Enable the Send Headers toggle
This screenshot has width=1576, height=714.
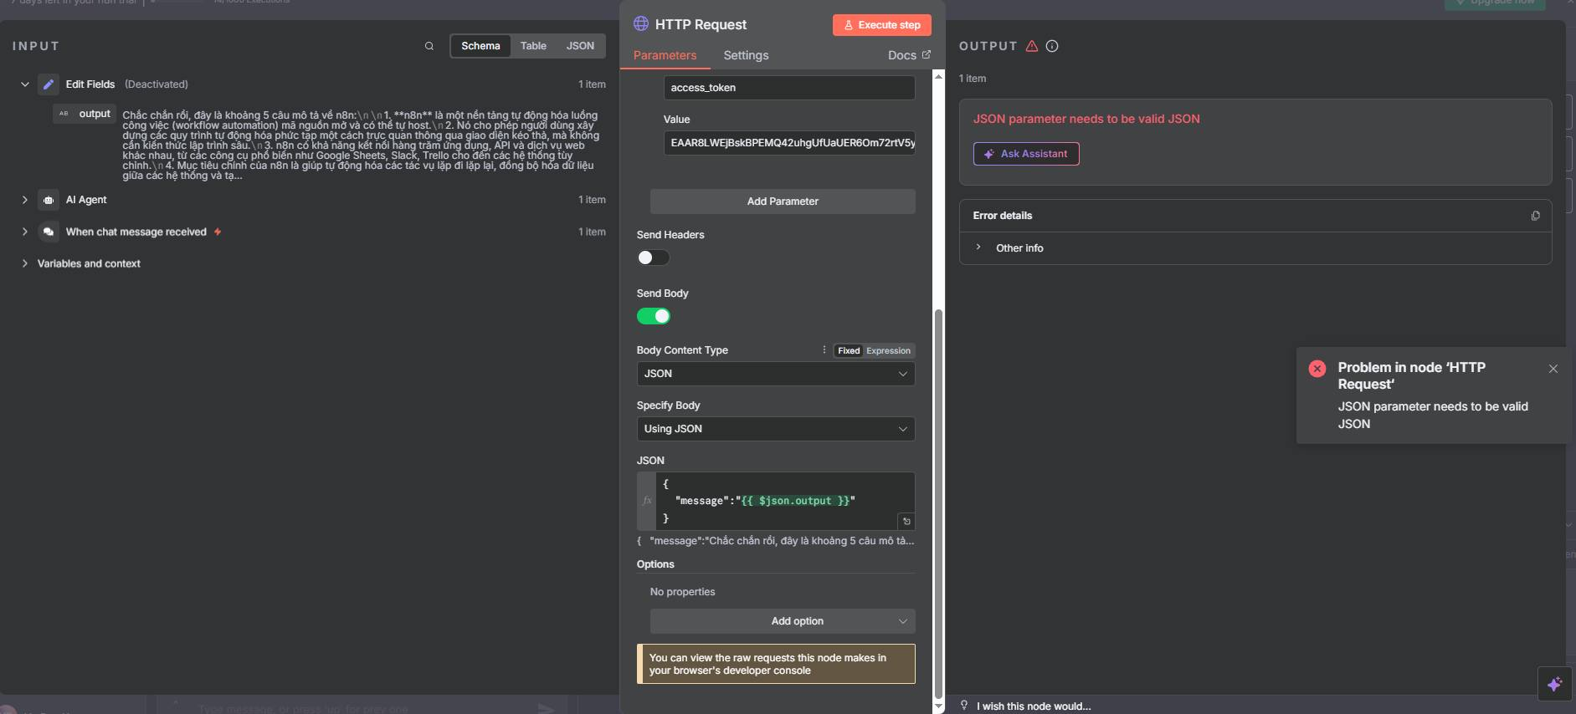(x=653, y=258)
